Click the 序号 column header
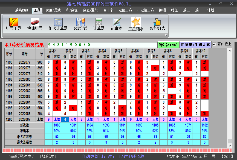237x160 pixels. pyautogui.click(x=9, y=54)
